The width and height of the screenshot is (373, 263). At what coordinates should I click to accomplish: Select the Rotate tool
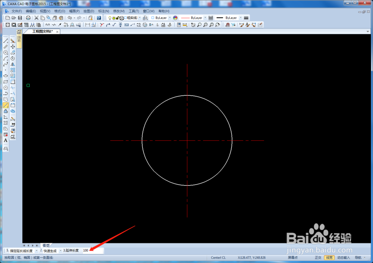click(13, 58)
